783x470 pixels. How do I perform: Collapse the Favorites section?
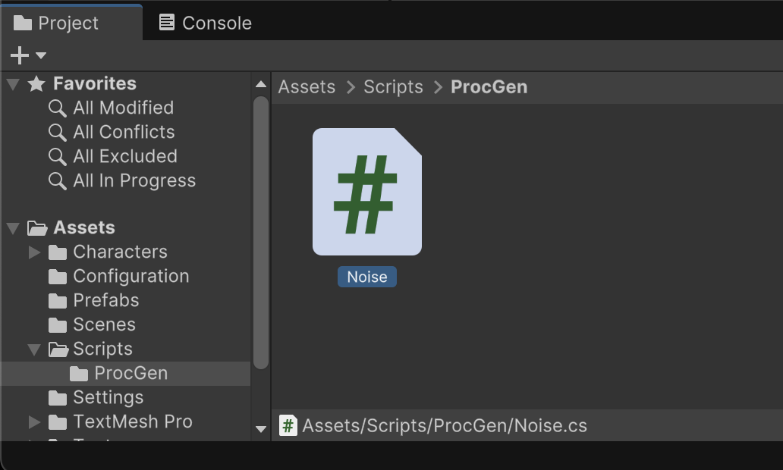13,83
